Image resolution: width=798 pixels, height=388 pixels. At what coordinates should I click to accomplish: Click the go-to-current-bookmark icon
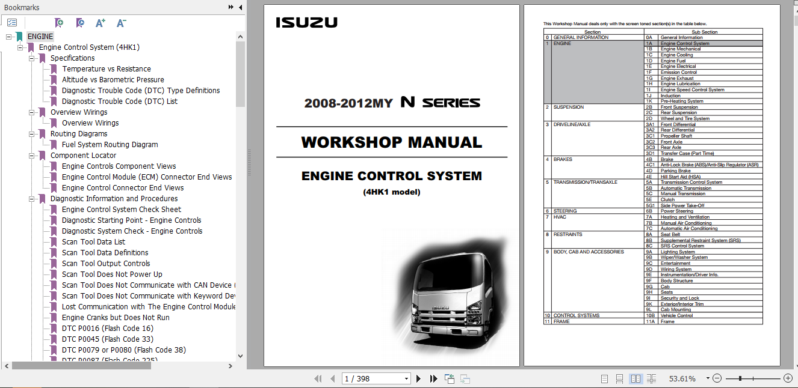pos(80,23)
